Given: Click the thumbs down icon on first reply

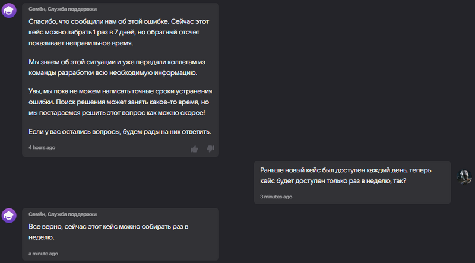Looking at the screenshot, I should (x=210, y=148).
